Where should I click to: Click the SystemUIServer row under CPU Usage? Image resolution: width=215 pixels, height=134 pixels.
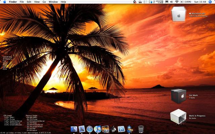click(x=13, y=121)
